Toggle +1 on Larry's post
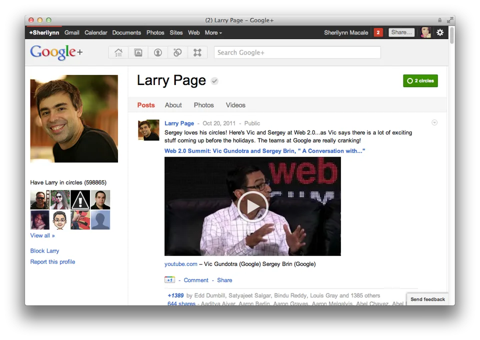 pyautogui.click(x=170, y=280)
